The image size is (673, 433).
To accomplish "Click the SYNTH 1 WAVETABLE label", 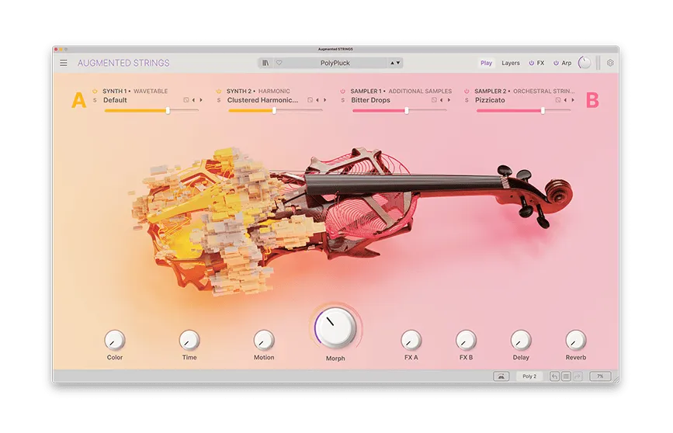I will (x=135, y=91).
